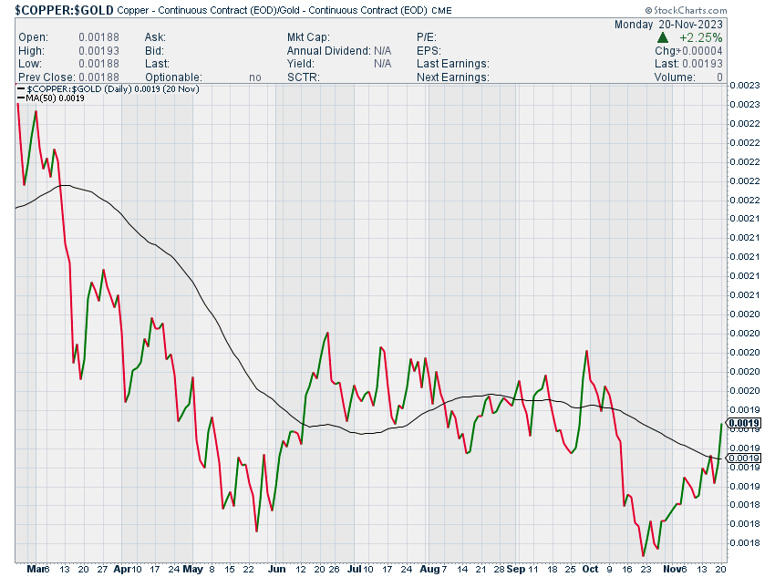Click the Mar label on date axis
The image size is (775, 577).
coord(35,569)
